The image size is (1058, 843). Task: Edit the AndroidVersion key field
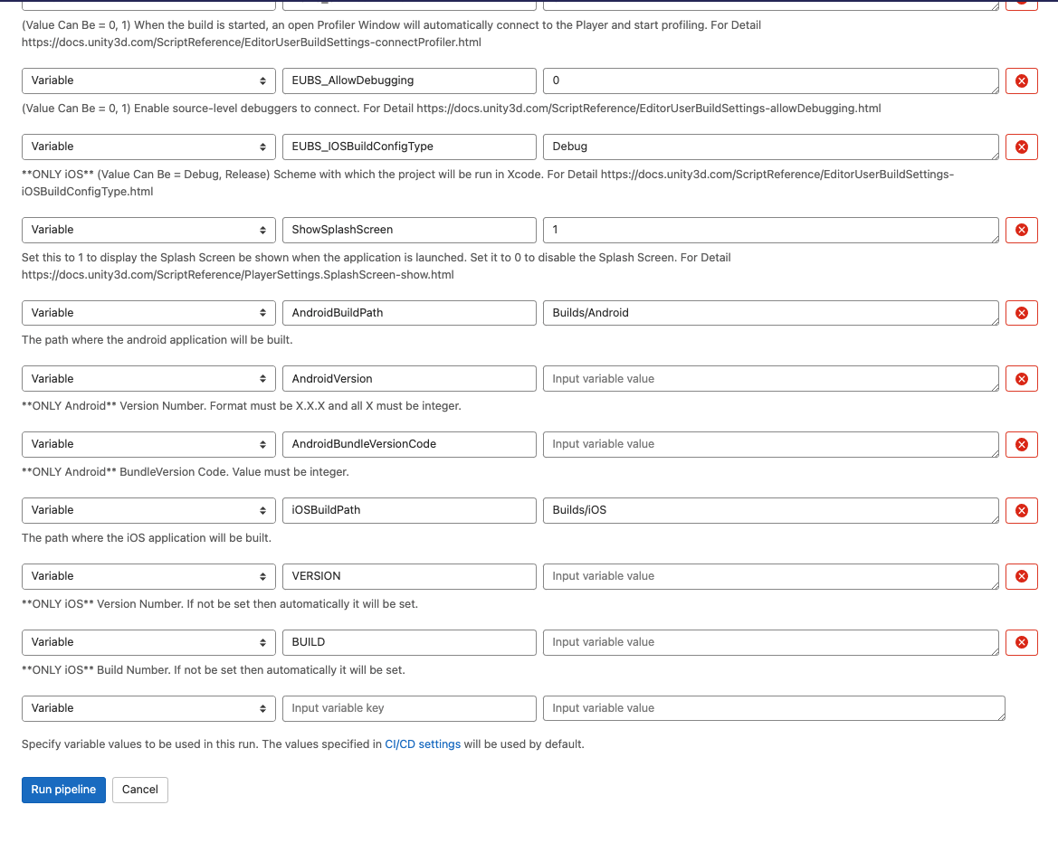409,379
